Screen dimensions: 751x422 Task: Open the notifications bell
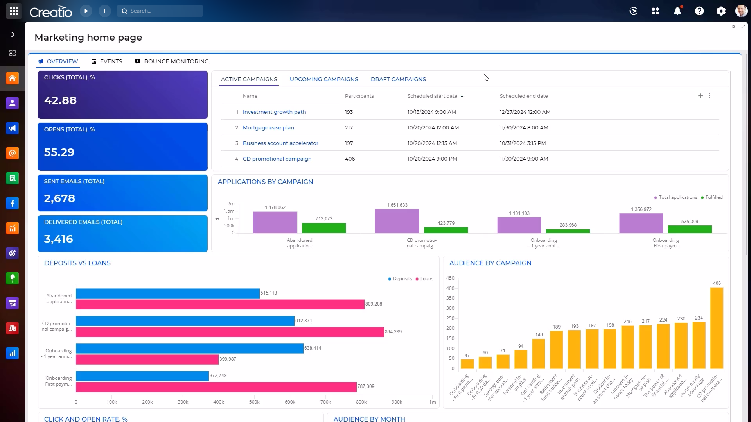point(677,11)
